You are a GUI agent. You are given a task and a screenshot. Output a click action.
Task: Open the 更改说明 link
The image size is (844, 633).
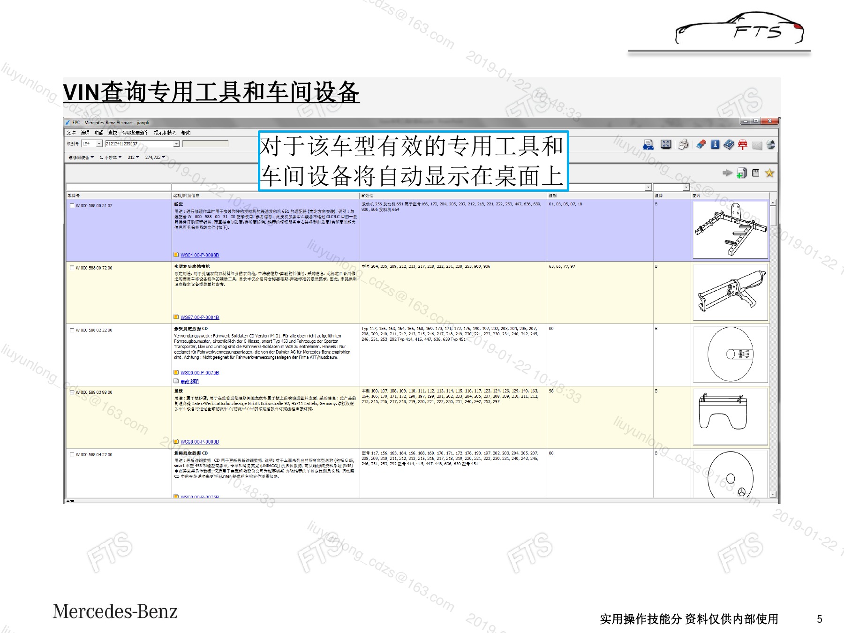click(x=189, y=382)
